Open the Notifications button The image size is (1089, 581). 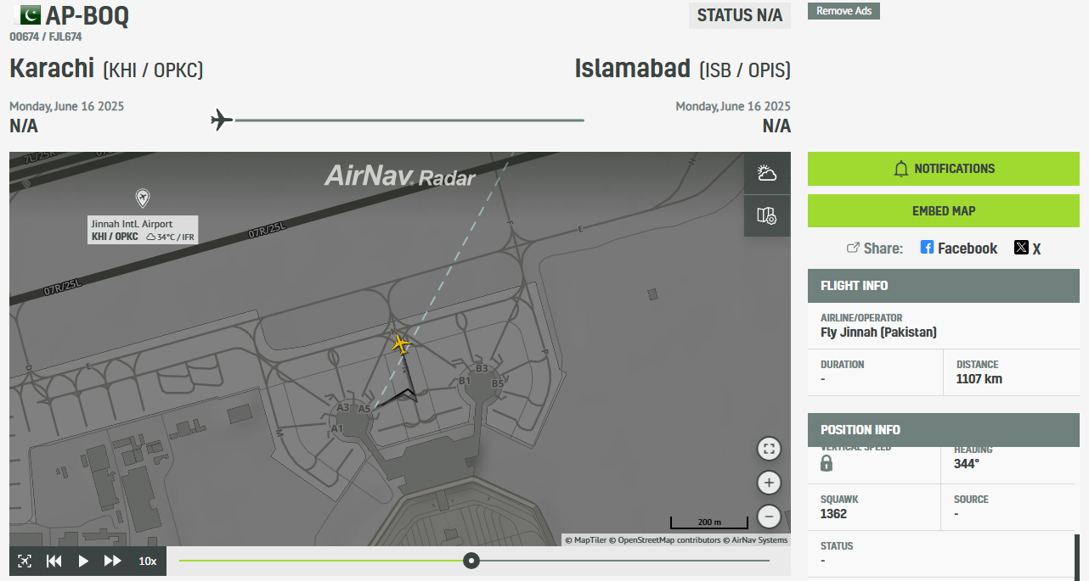[944, 169]
